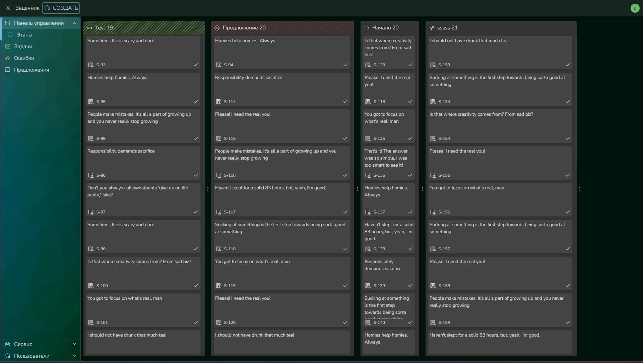
Task: Select the sssss 21 column title
Action: tap(447, 28)
